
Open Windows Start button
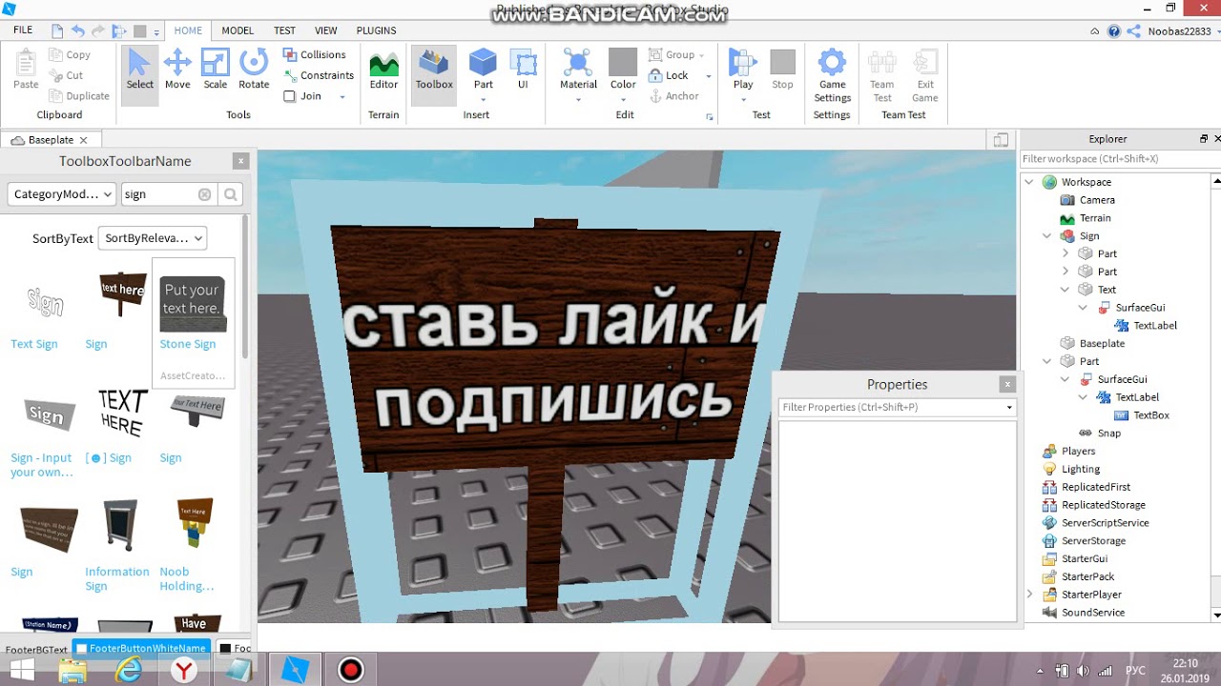(x=21, y=671)
